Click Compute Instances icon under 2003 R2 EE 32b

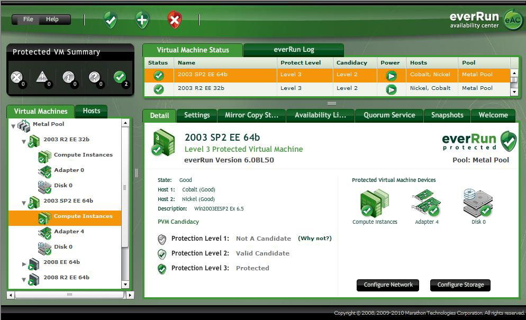coord(44,157)
